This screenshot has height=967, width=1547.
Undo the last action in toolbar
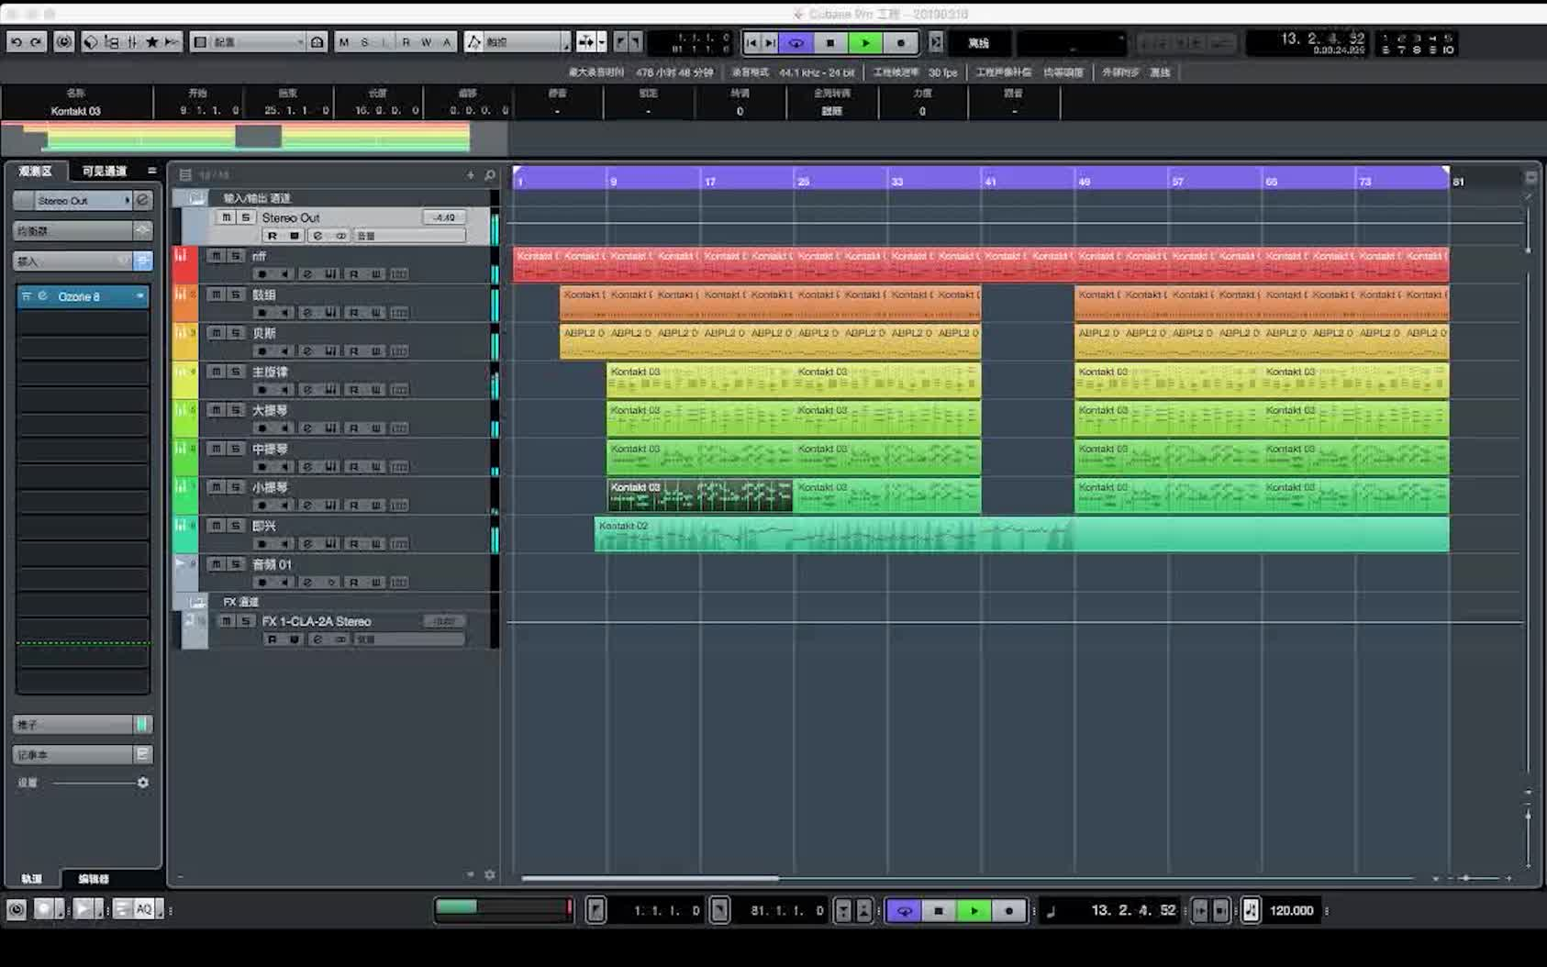pos(16,42)
